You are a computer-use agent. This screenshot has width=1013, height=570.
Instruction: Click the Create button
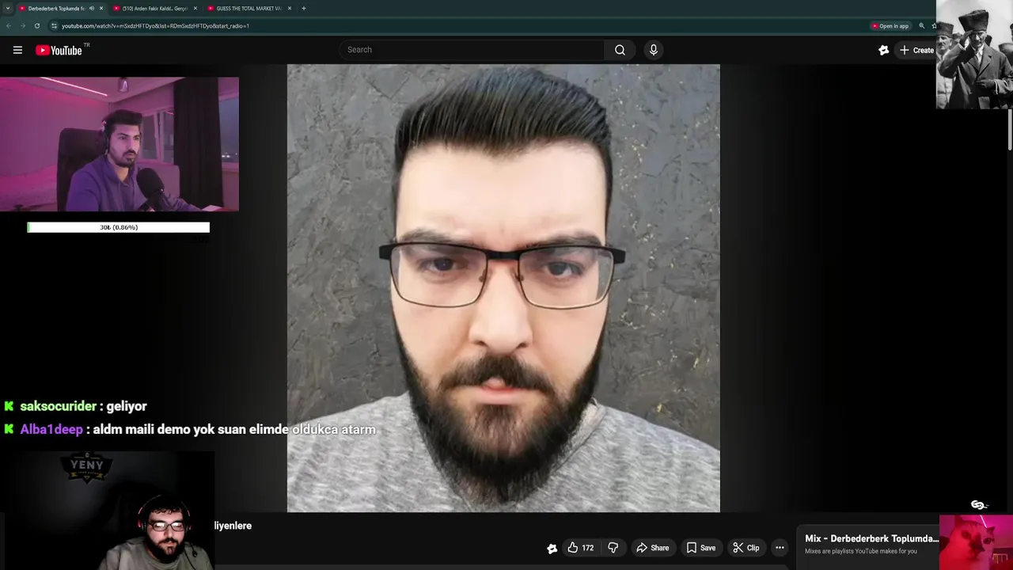click(x=916, y=50)
